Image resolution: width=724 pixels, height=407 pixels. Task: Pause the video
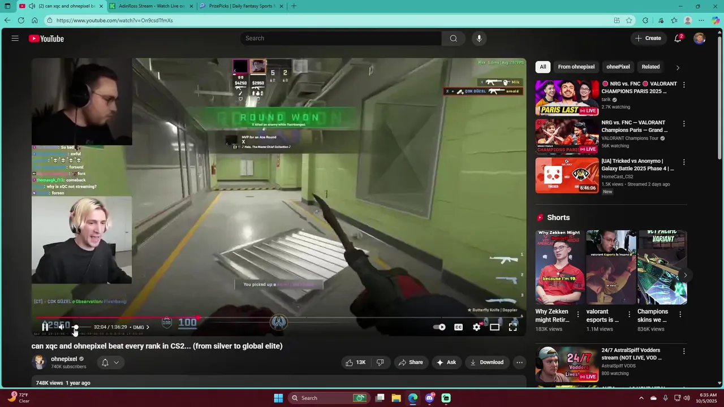pos(45,327)
